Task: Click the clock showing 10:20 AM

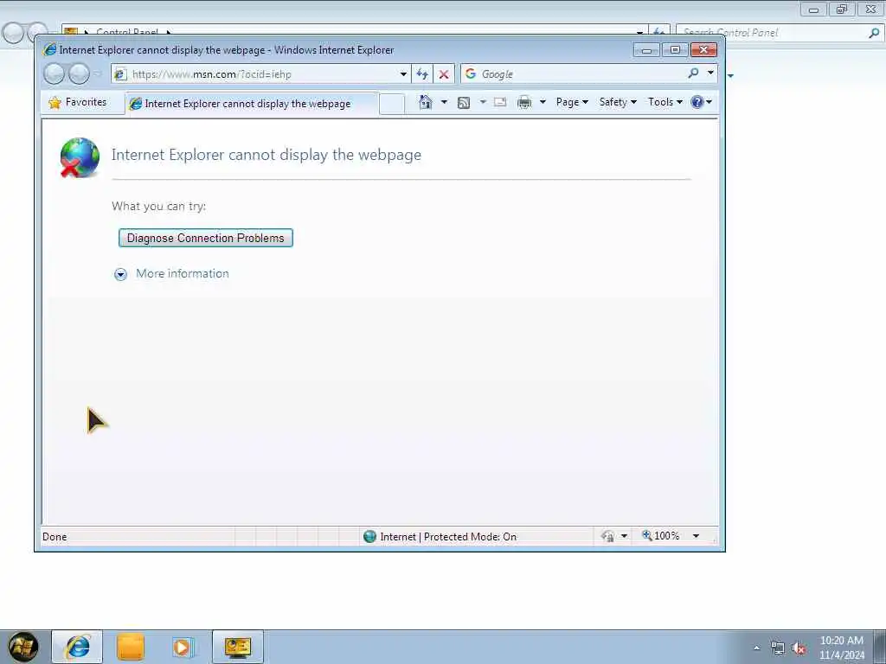Action: pyautogui.click(x=841, y=641)
